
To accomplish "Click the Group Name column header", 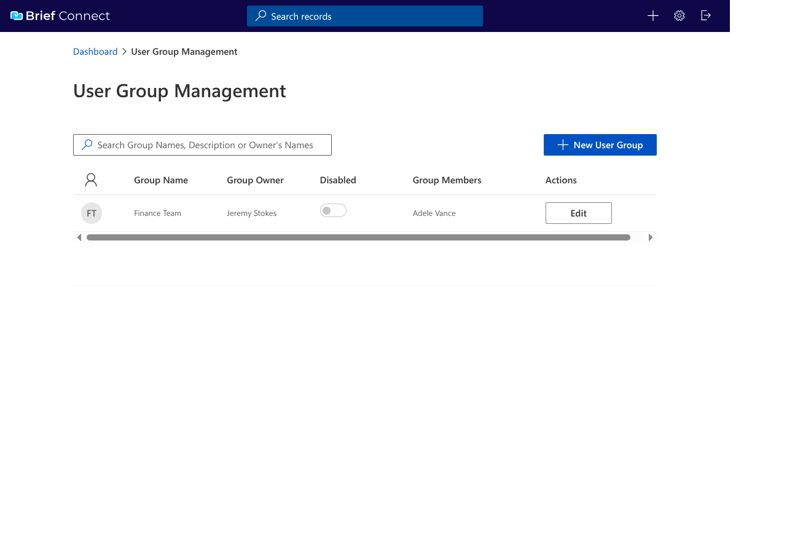I will [x=160, y=180].
